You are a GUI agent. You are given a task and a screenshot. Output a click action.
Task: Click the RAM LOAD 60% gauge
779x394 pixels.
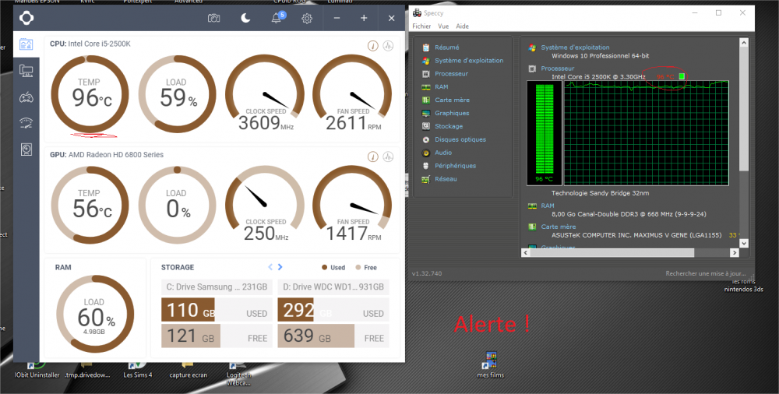point(94,314)
